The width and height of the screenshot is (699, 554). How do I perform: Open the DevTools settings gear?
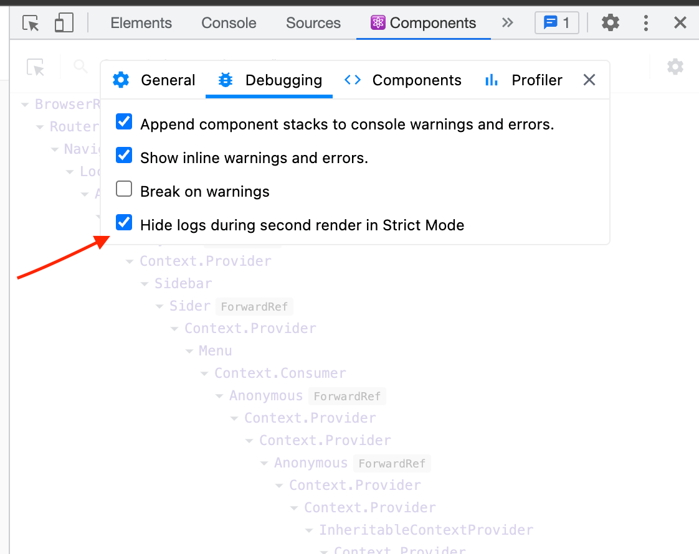click(610, 22)
